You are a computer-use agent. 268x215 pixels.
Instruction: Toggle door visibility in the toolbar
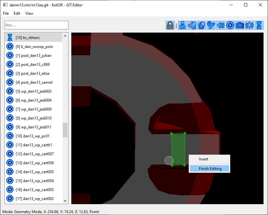(x=192, y=25)
